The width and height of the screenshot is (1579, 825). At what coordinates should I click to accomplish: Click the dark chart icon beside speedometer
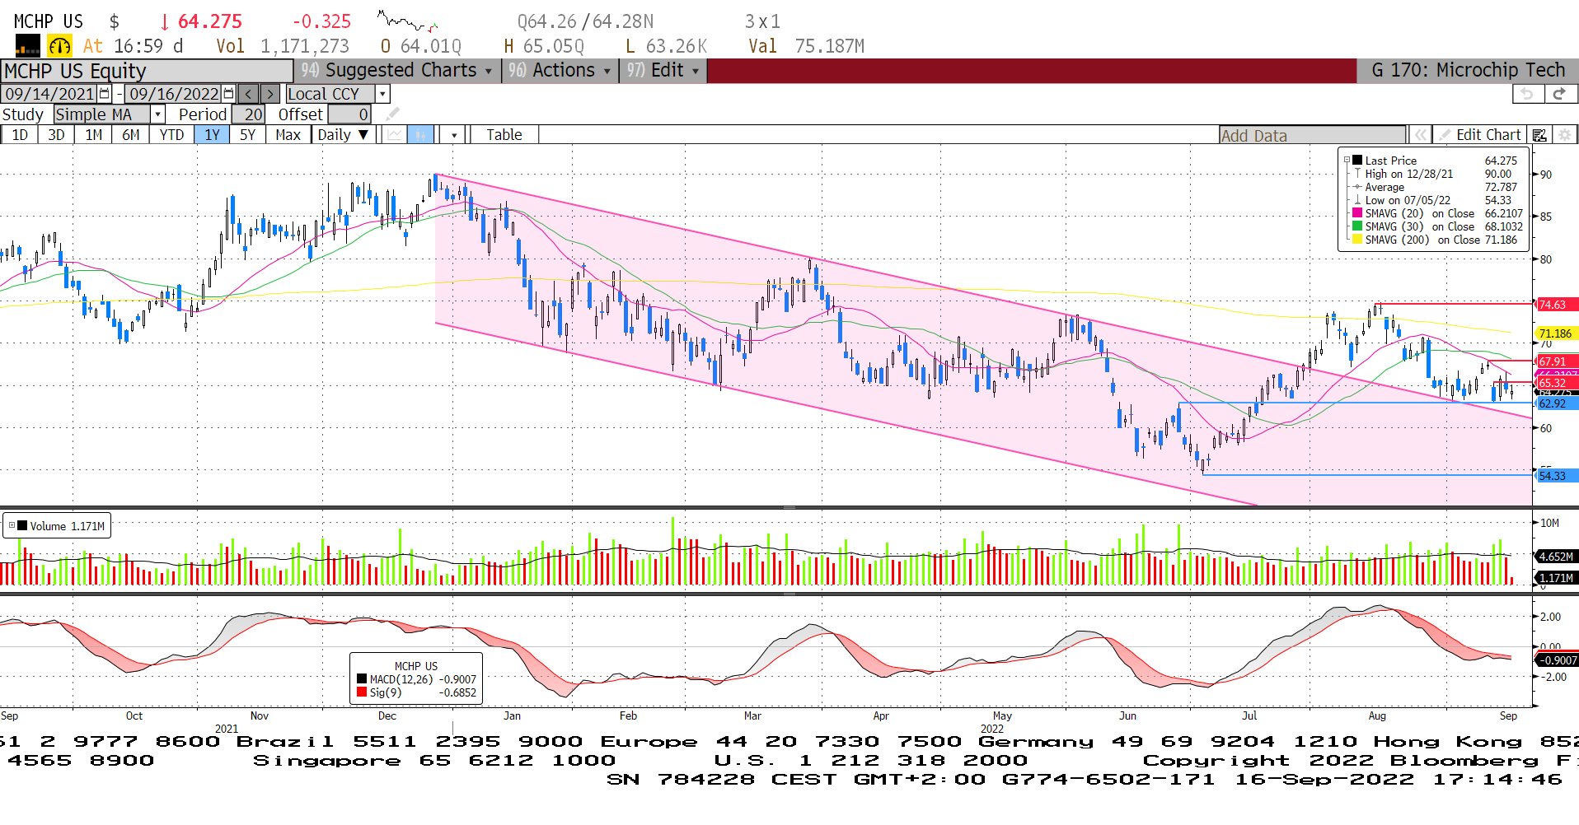(27, 45)
